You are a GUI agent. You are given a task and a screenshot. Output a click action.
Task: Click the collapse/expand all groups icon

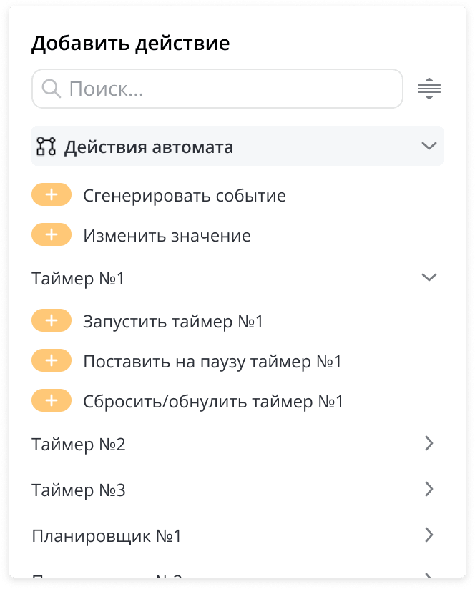pos(429,89)
